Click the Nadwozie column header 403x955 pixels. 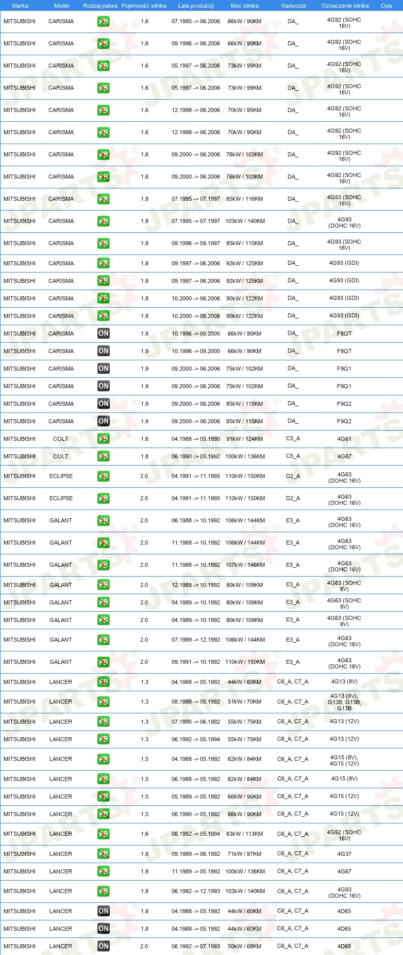294,6
